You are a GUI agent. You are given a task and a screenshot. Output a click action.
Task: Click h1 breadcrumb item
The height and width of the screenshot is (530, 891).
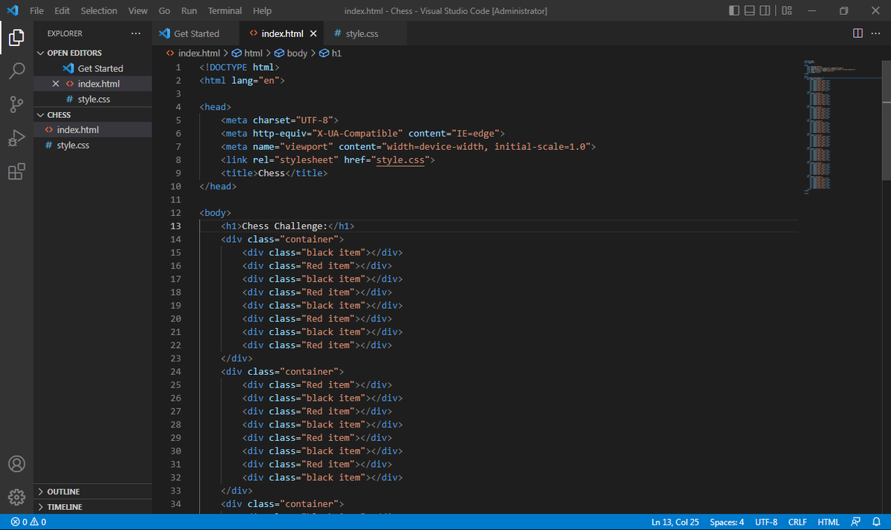point(331,53)
